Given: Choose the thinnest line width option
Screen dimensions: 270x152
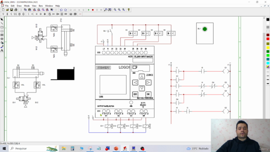Looking at the screenshot, I should [x=268, y=72].
